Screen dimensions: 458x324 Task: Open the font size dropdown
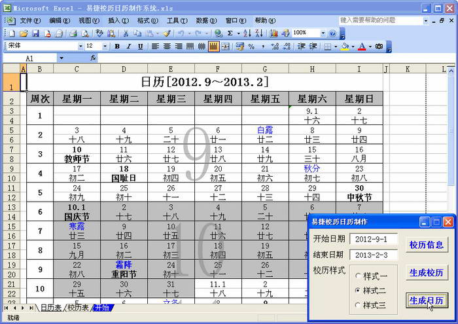point(105,46)
